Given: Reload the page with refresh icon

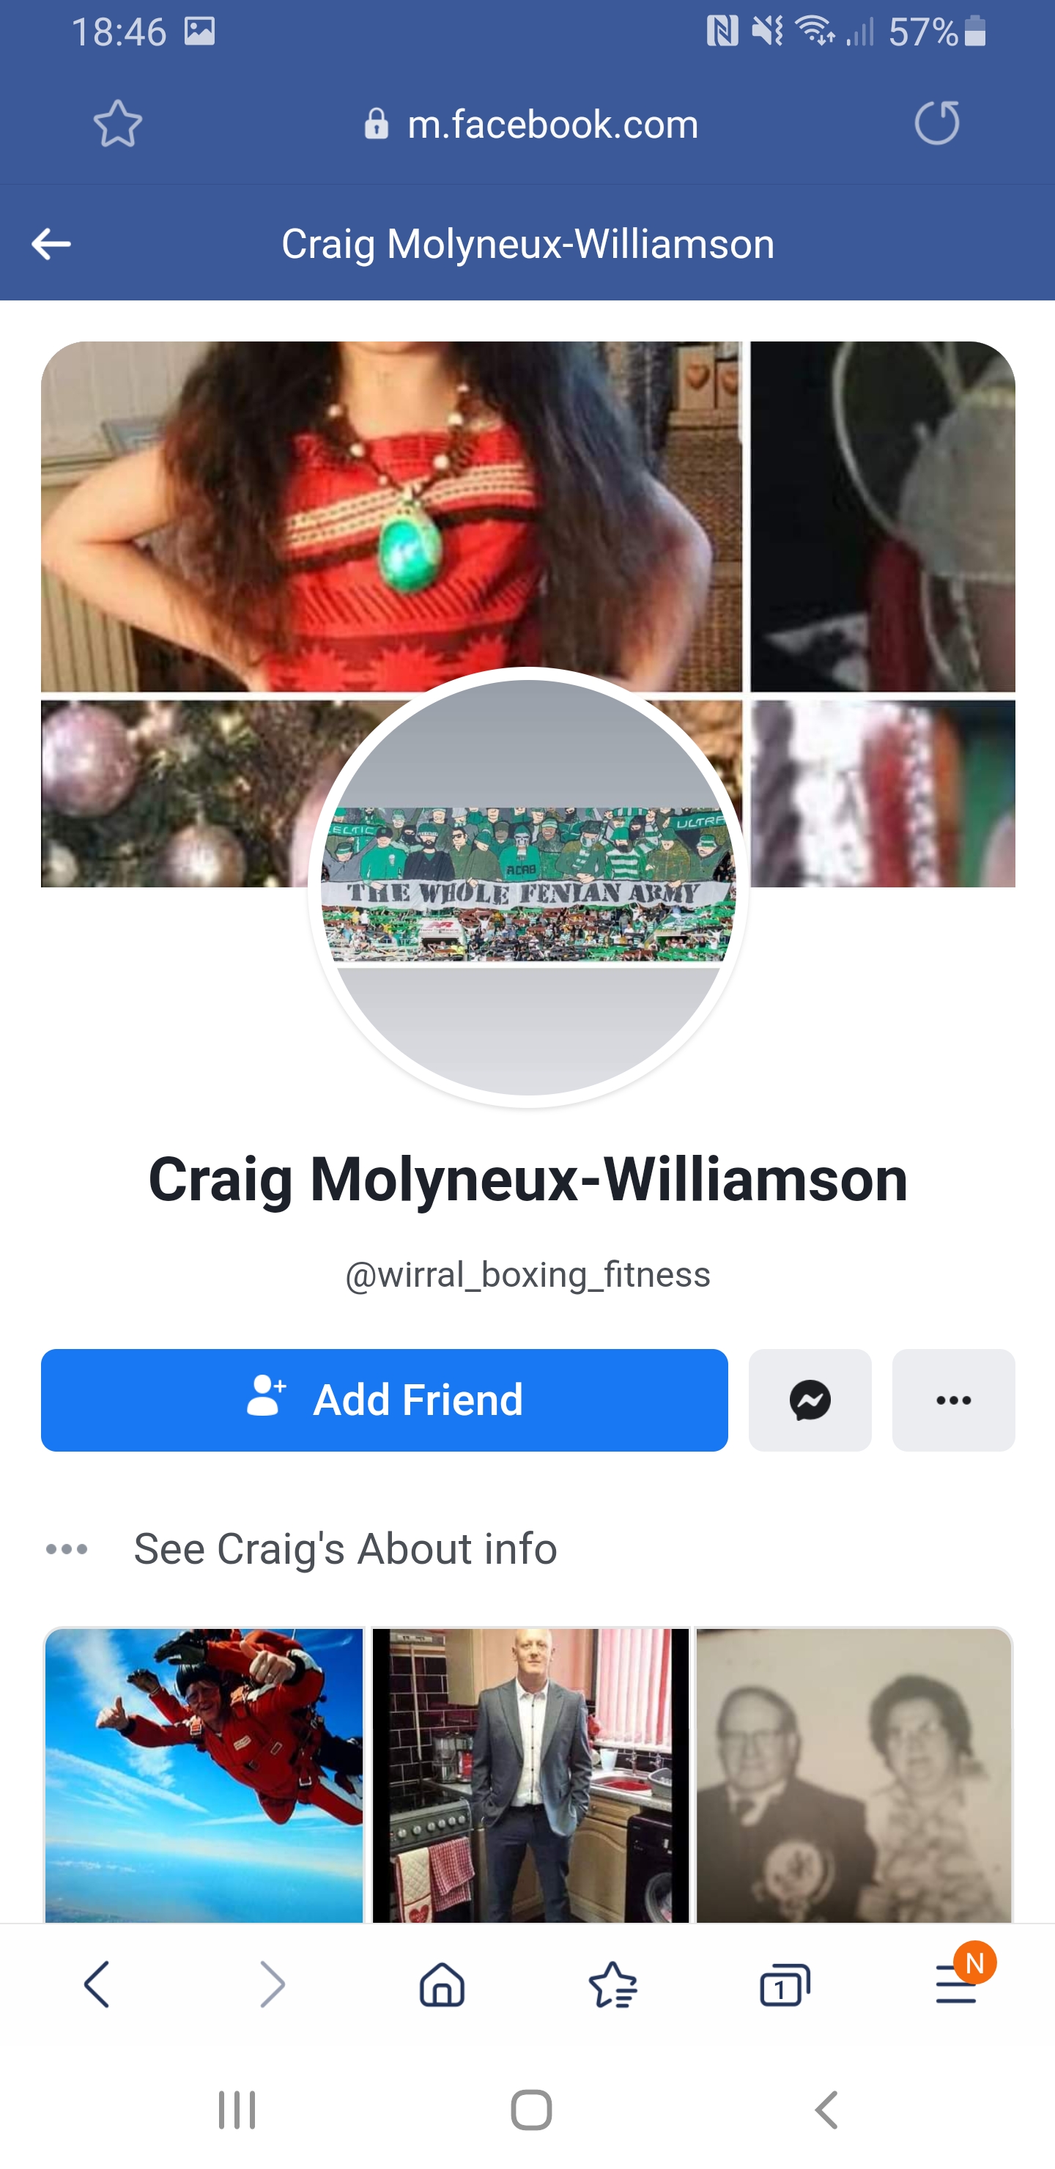Looking at the screenshot, I should click(x=937, y=123).
